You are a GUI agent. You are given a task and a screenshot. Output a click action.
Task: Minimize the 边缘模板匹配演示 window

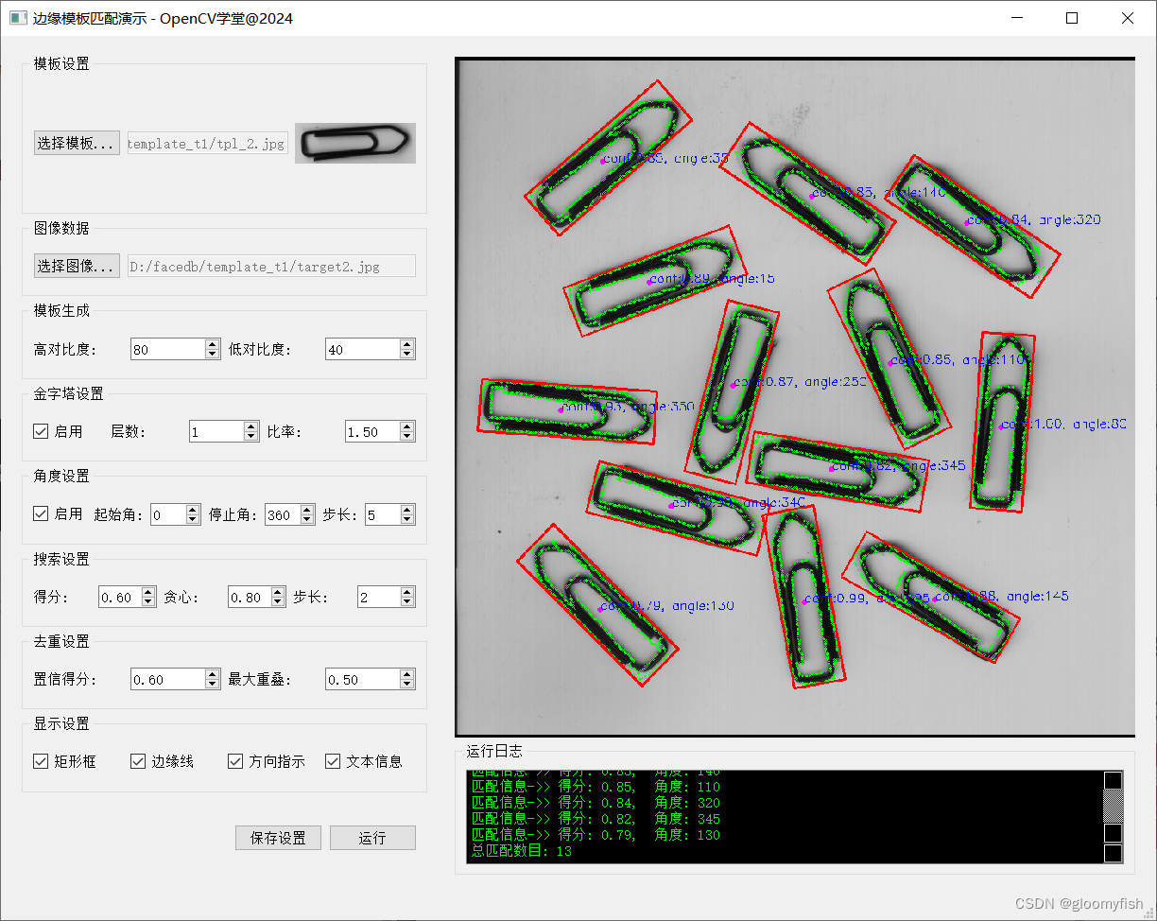[1017, 18]
